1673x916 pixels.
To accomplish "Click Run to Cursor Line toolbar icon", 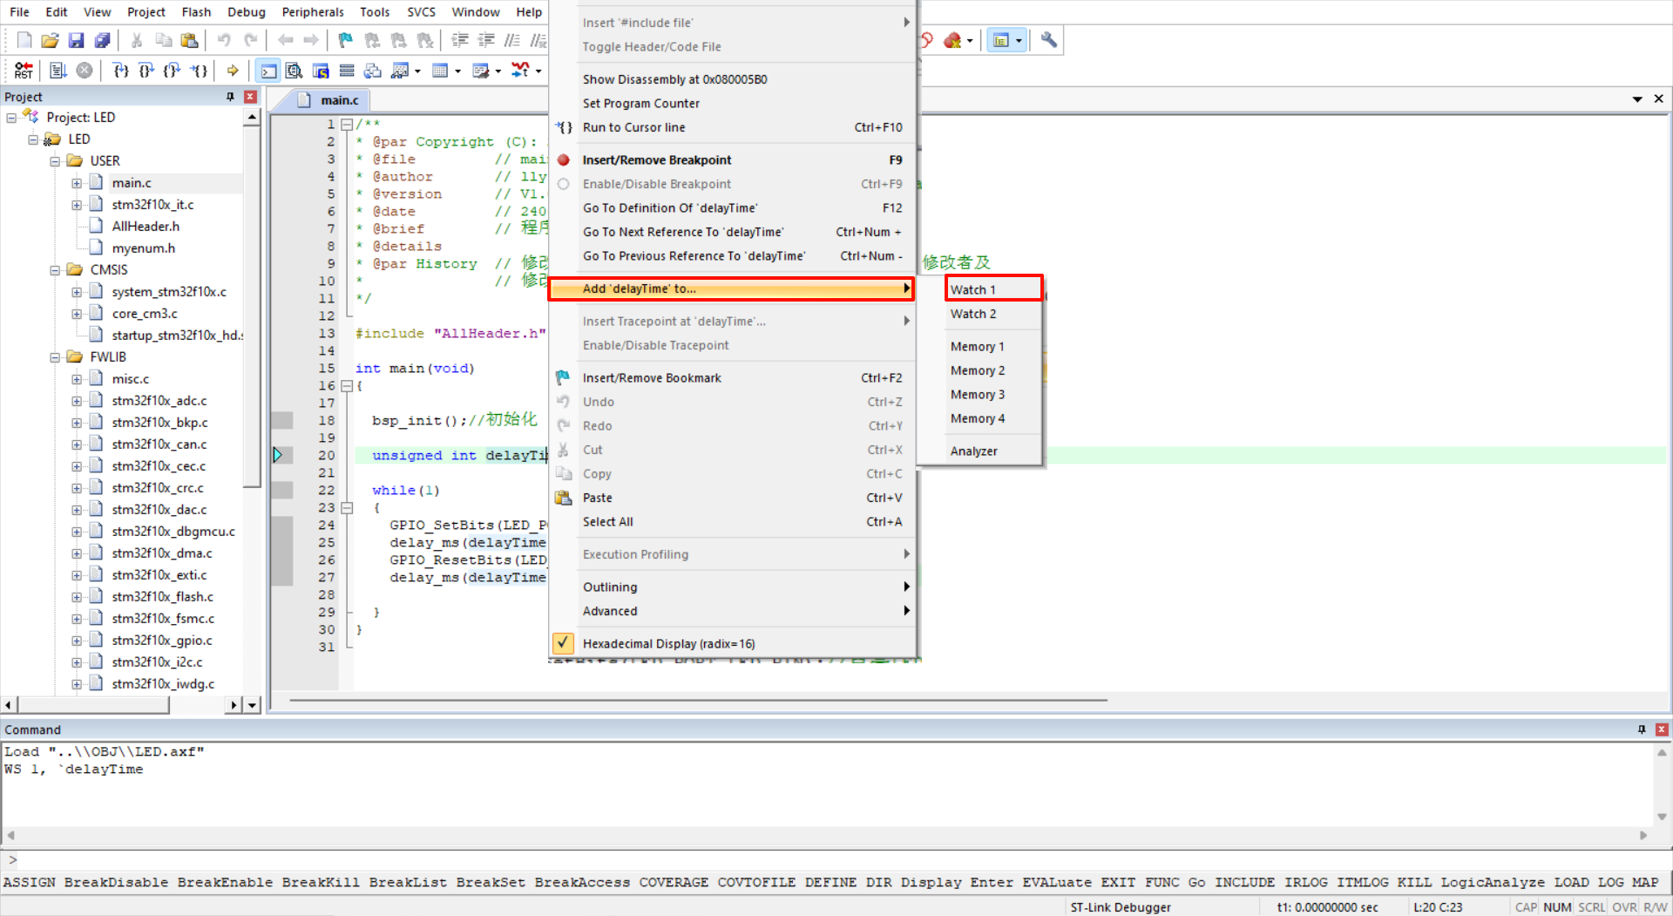I will tap(200, 71).
